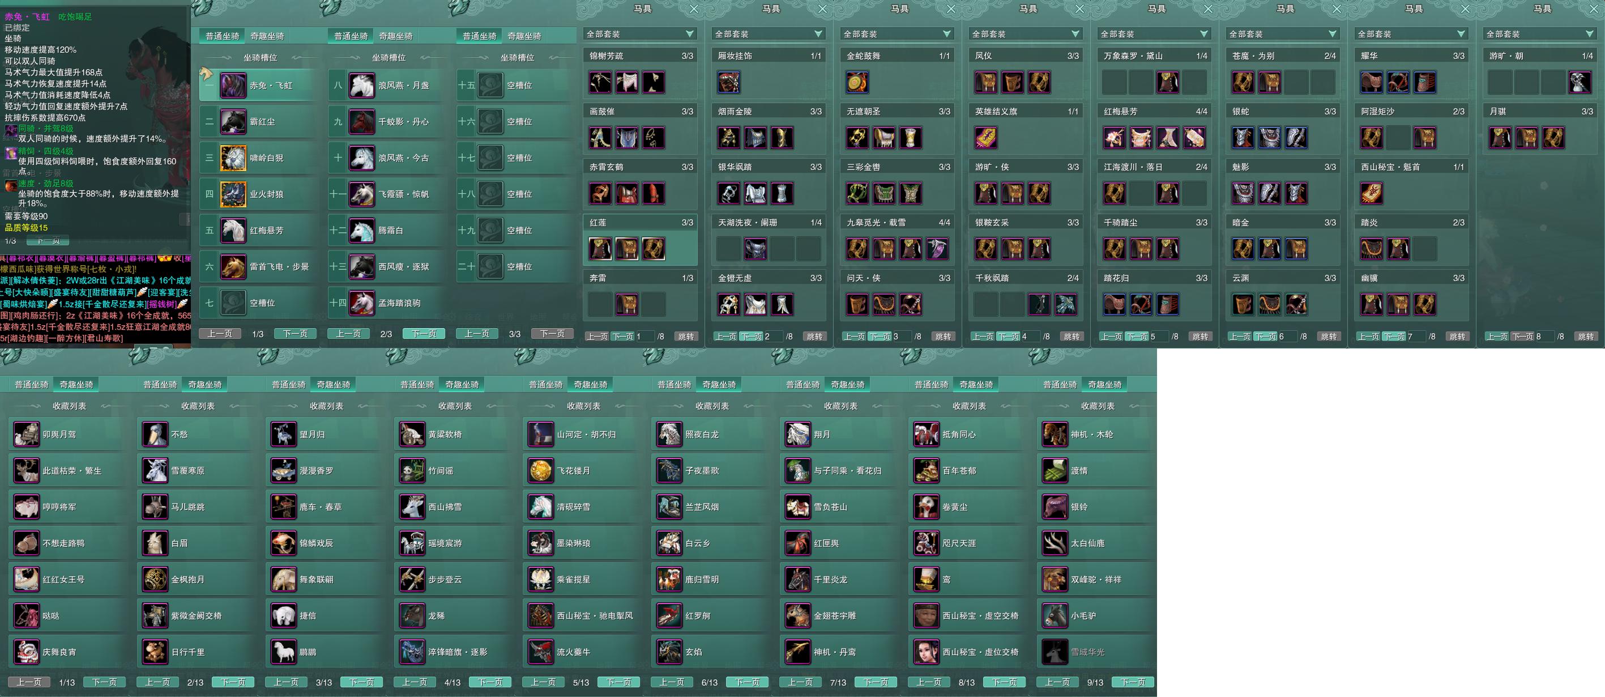Click the 卯舆月驾 collection mount icon
1605x697 pixels.
tap(27, 435)
